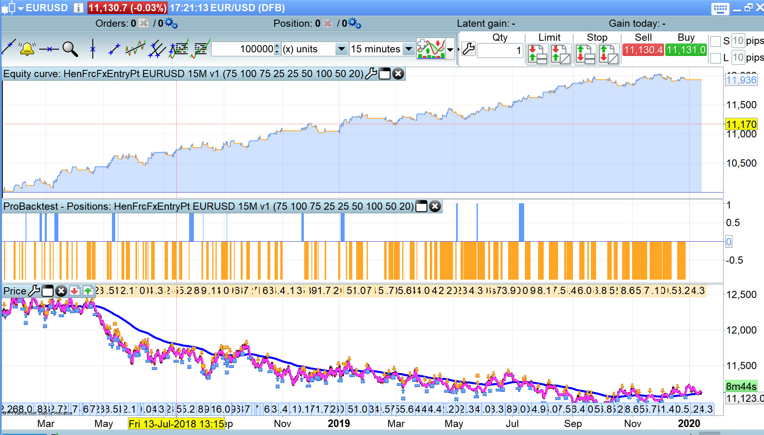
Task: Maximize the ProBacktest Positions panel
Action: tap(421, 206)
